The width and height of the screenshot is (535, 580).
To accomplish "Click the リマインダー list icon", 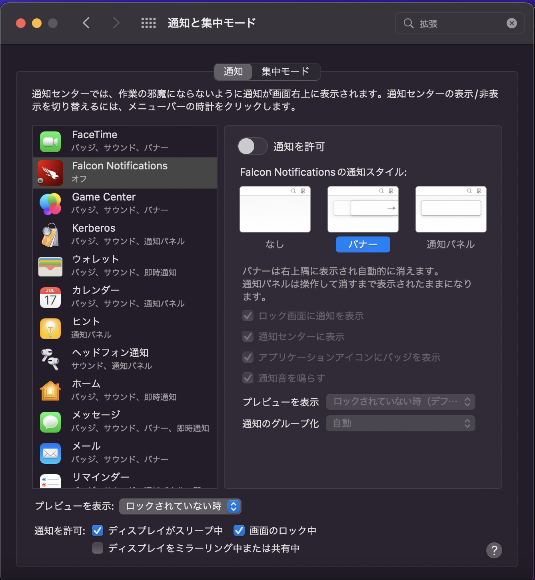I will 50,481.
